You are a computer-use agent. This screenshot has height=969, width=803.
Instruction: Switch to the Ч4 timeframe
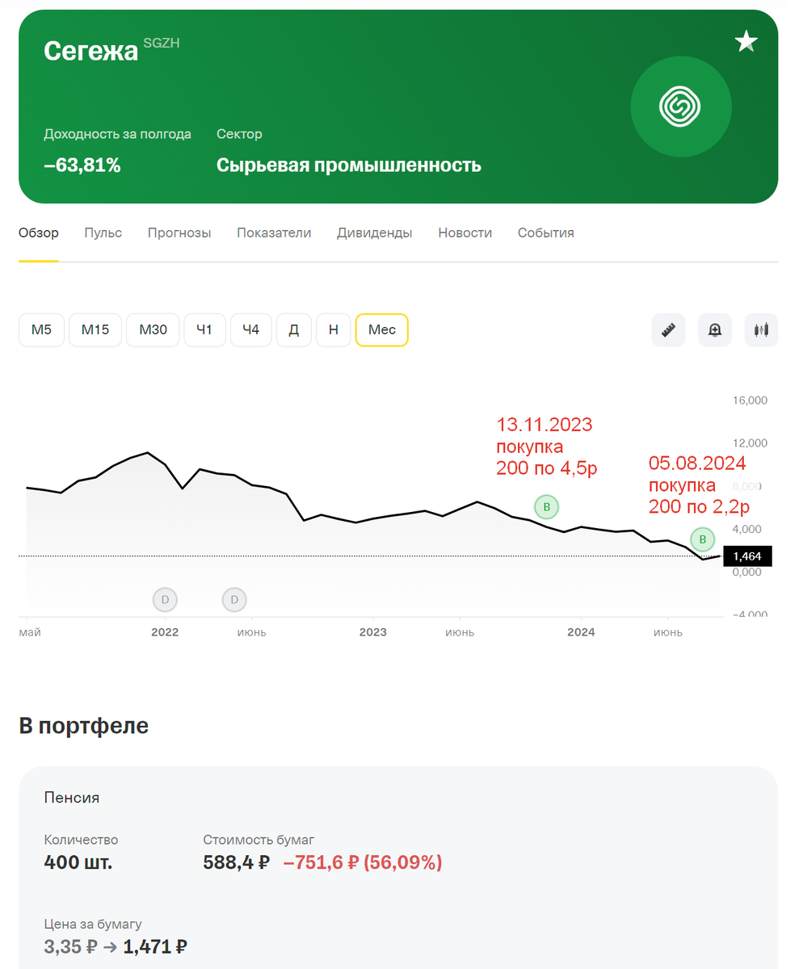click(x=250, y=329)
